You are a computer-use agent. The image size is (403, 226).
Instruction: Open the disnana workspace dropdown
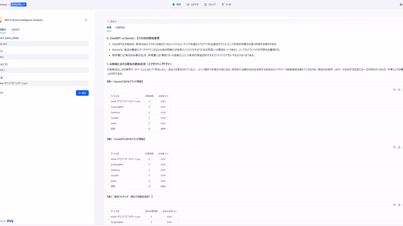pyautogui.click(x=4, y=5)
